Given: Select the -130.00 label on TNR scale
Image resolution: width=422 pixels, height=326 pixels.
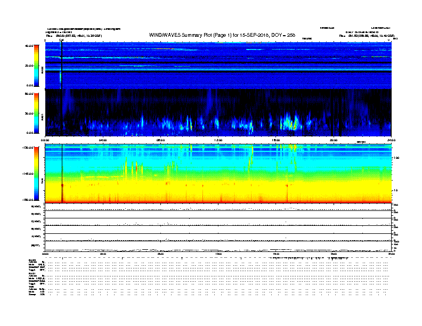Looking at the screenshot, I should (28, 148).
